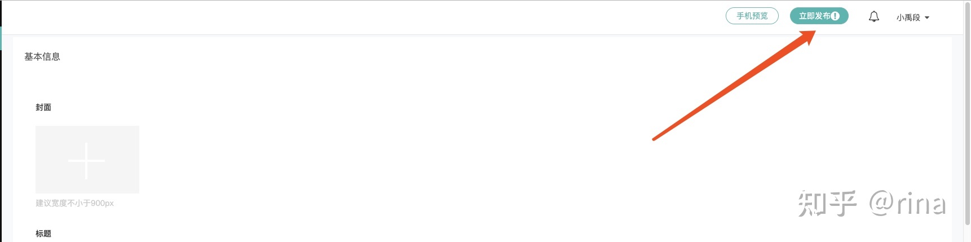Click the 手机预览 phone preview button
This screenshot has width=971, height=242.
(752, 16)
